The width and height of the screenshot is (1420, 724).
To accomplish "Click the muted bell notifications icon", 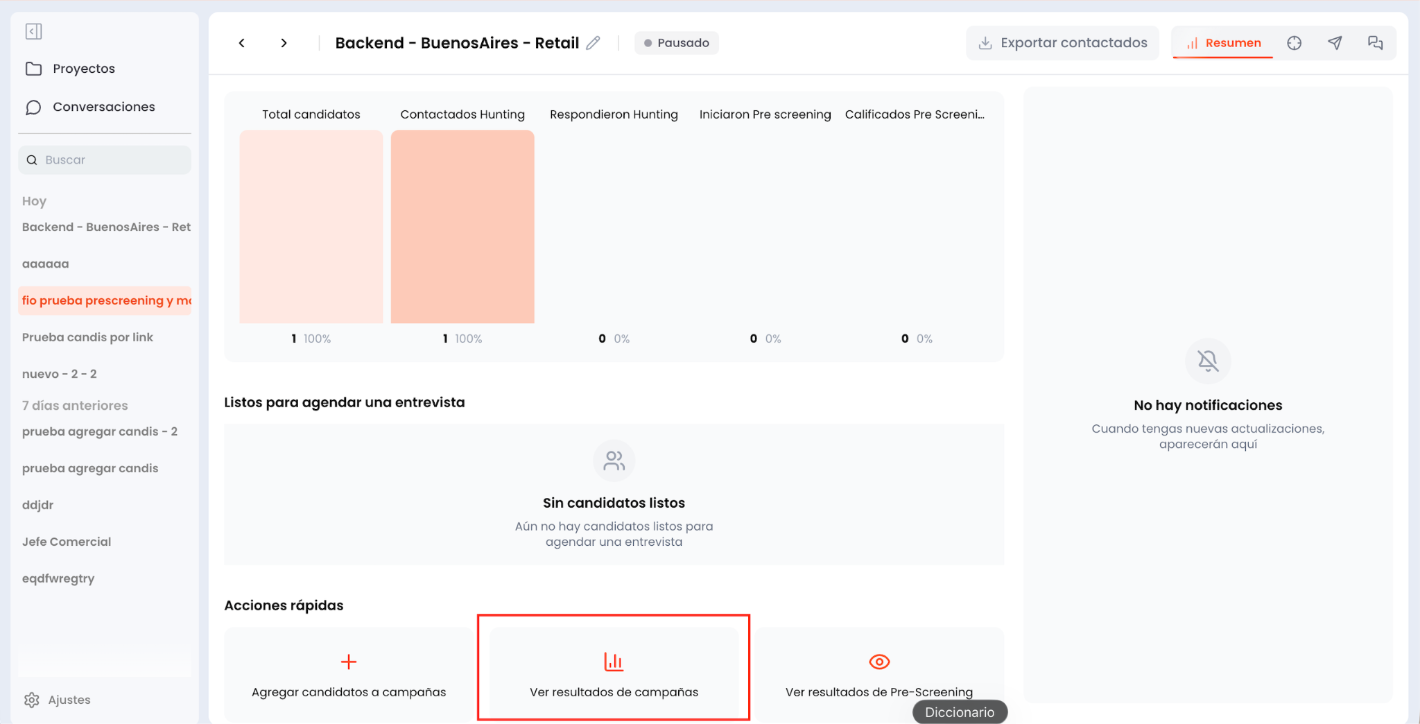I will (1208, 361).
